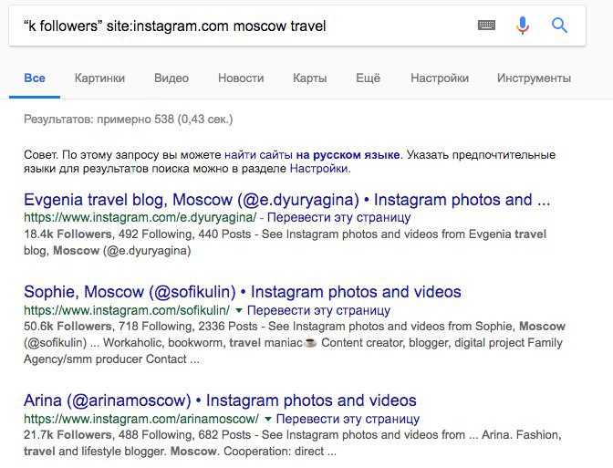This screenshot has width=613, height=468.
Task: Follow the Настройки link in the language tip
Action: [x=319, y=169]
